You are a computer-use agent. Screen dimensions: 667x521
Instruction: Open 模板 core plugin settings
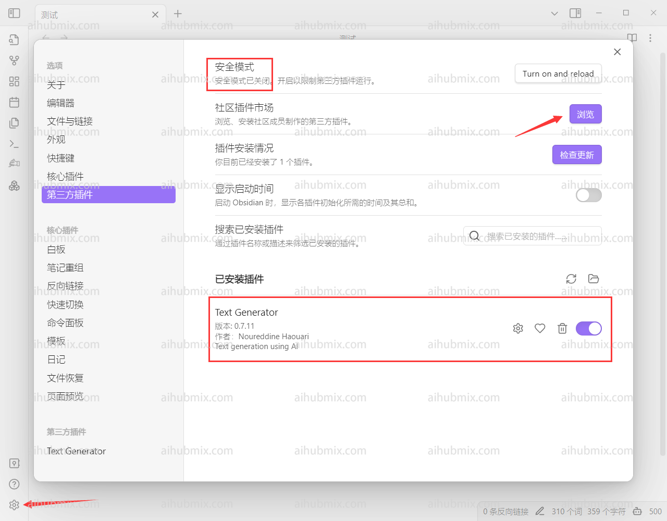pos(108,341)
